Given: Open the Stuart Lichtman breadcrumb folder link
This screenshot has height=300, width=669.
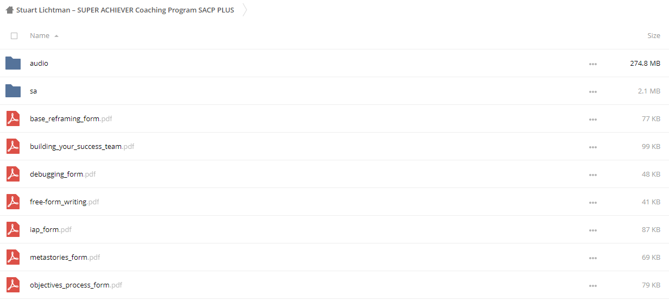Looking at the screenshot, I should pyautogui.click(x=125, y=10).
